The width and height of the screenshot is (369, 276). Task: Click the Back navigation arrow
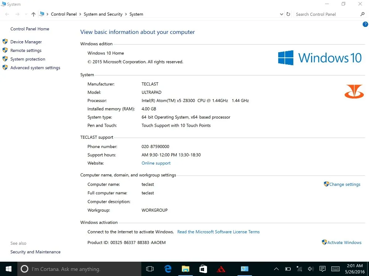[x=7, y=14]
